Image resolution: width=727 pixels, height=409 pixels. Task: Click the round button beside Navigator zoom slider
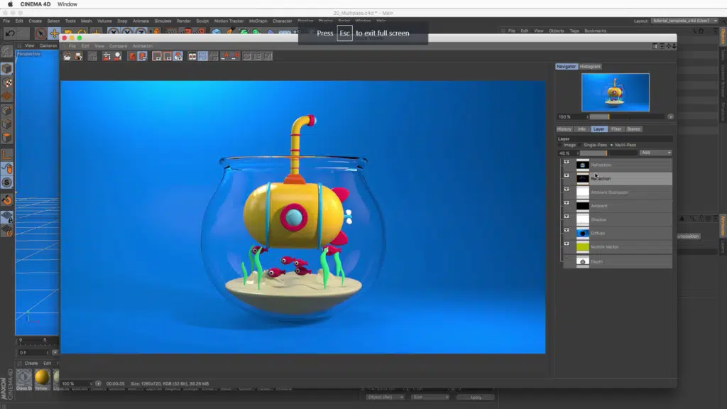click(x=670, y=117)
